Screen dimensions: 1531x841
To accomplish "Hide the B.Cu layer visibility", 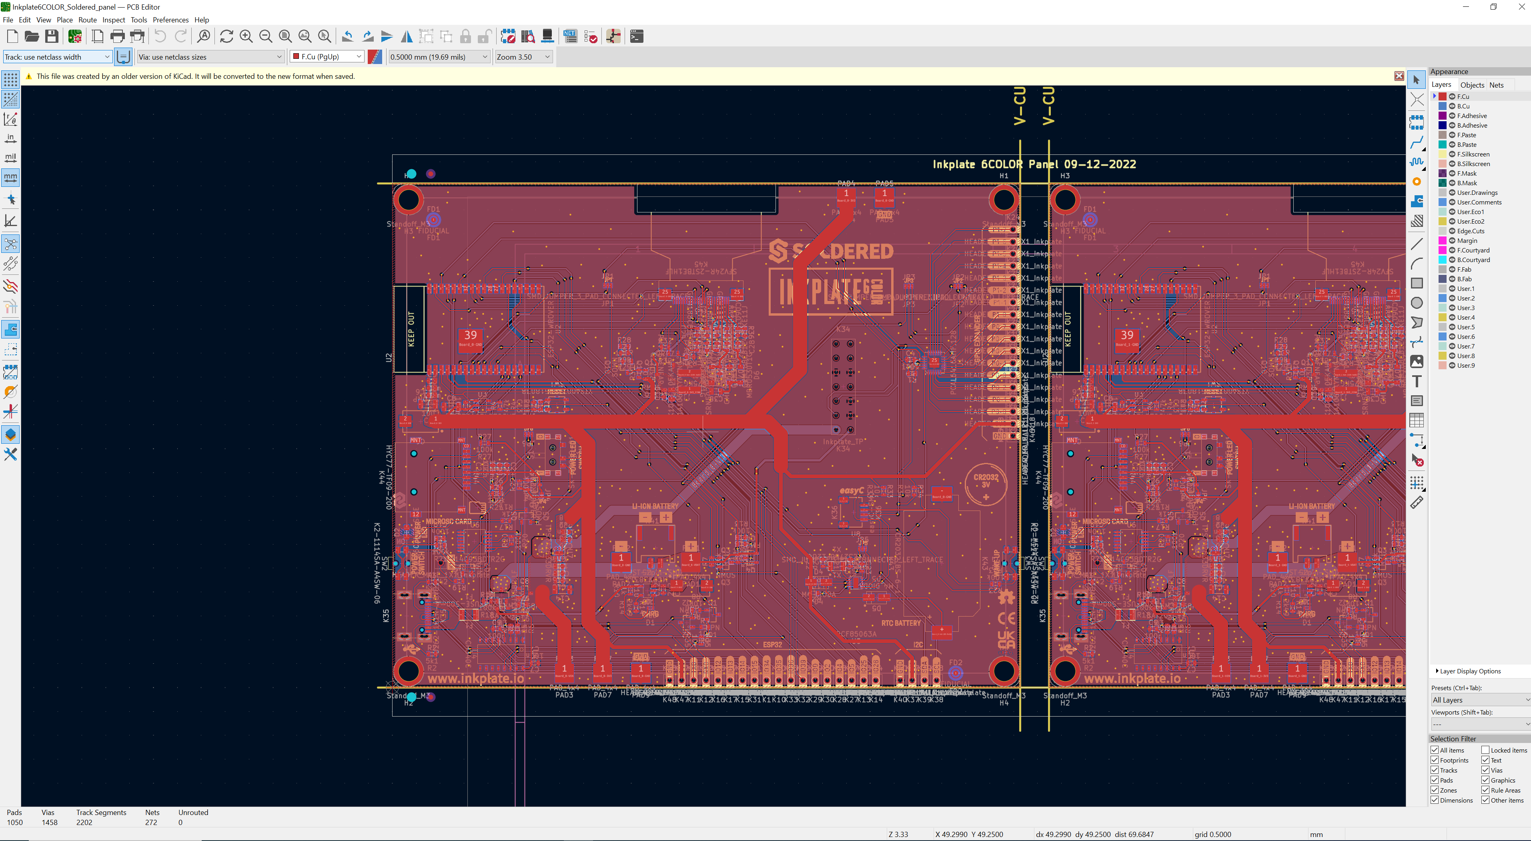I will tap(1452, 106).
